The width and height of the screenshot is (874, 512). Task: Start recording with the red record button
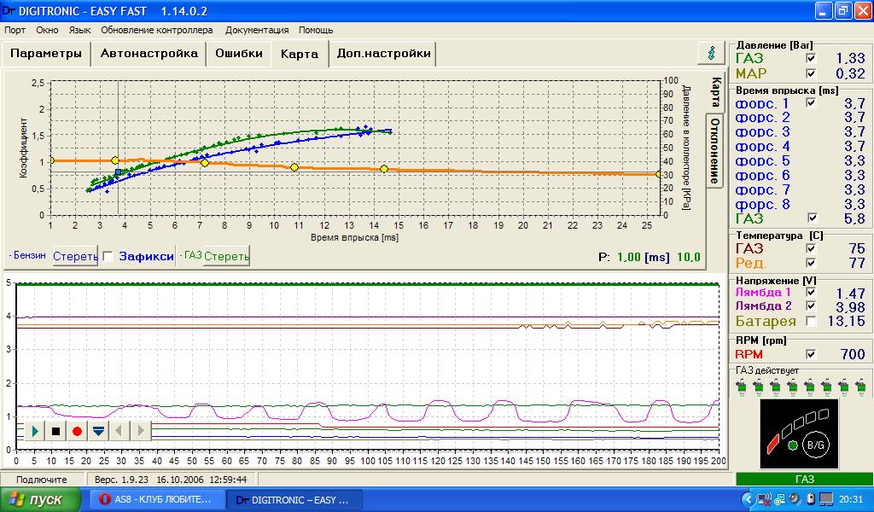(77, 431)
